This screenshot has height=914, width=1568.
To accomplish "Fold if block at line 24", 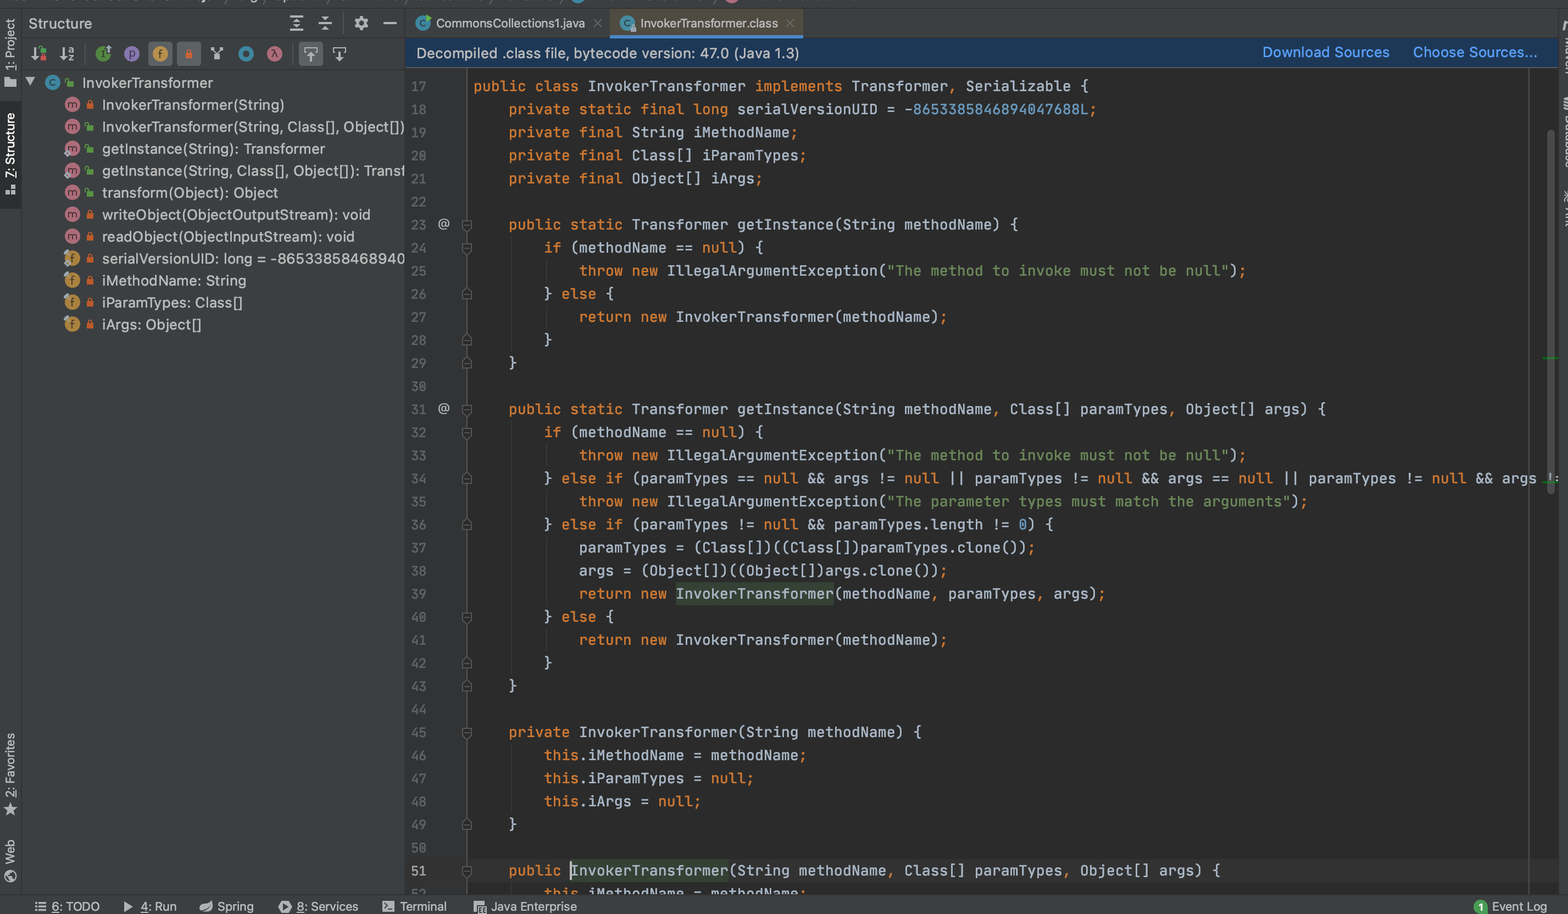I will pos(466,248).
